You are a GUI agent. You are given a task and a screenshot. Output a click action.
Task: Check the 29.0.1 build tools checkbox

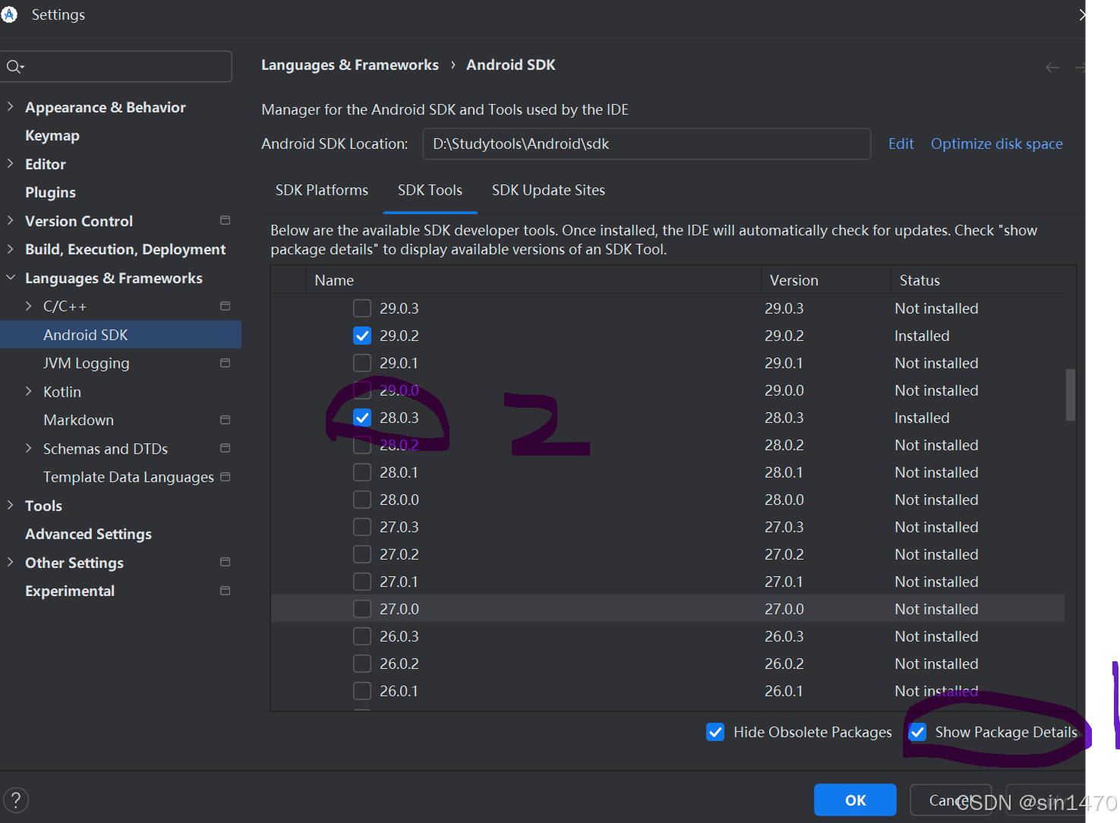[x=362, y=363]
